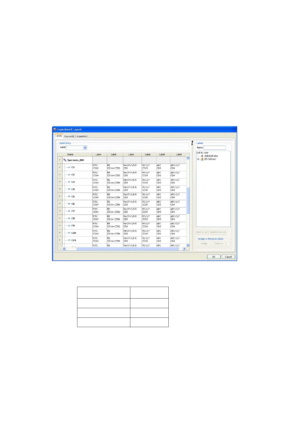Image resolution: width=300 pixels, height=425 pixels.
Task: Click the Experiment Layout title bar icon
Action: (55, 129)
